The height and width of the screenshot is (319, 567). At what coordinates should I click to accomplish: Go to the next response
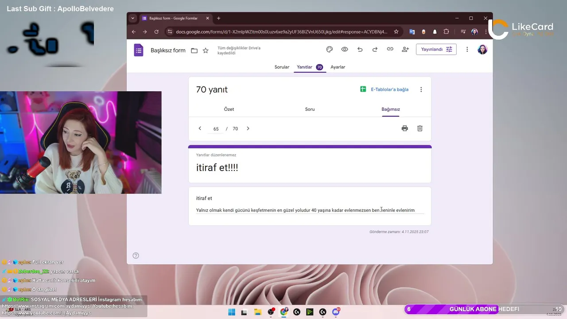click(248, 128)
